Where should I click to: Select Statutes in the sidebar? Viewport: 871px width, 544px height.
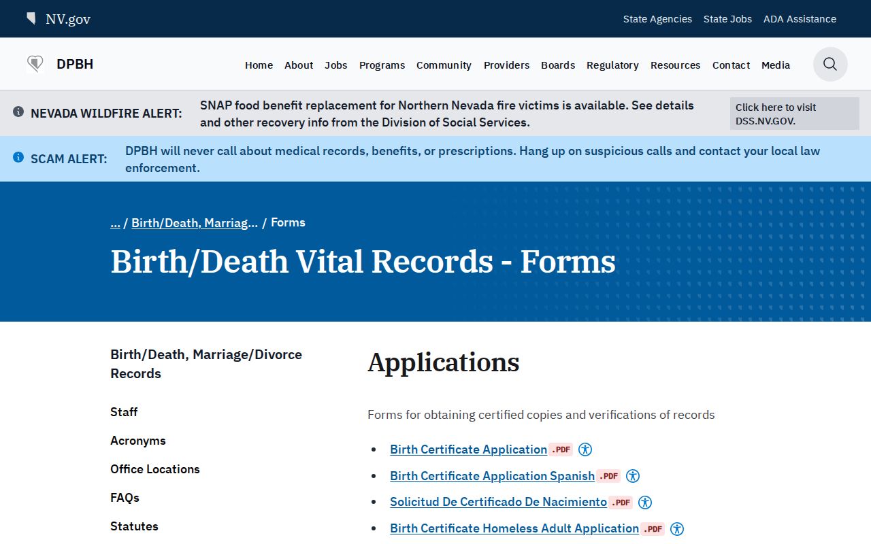tap(134, 526)
